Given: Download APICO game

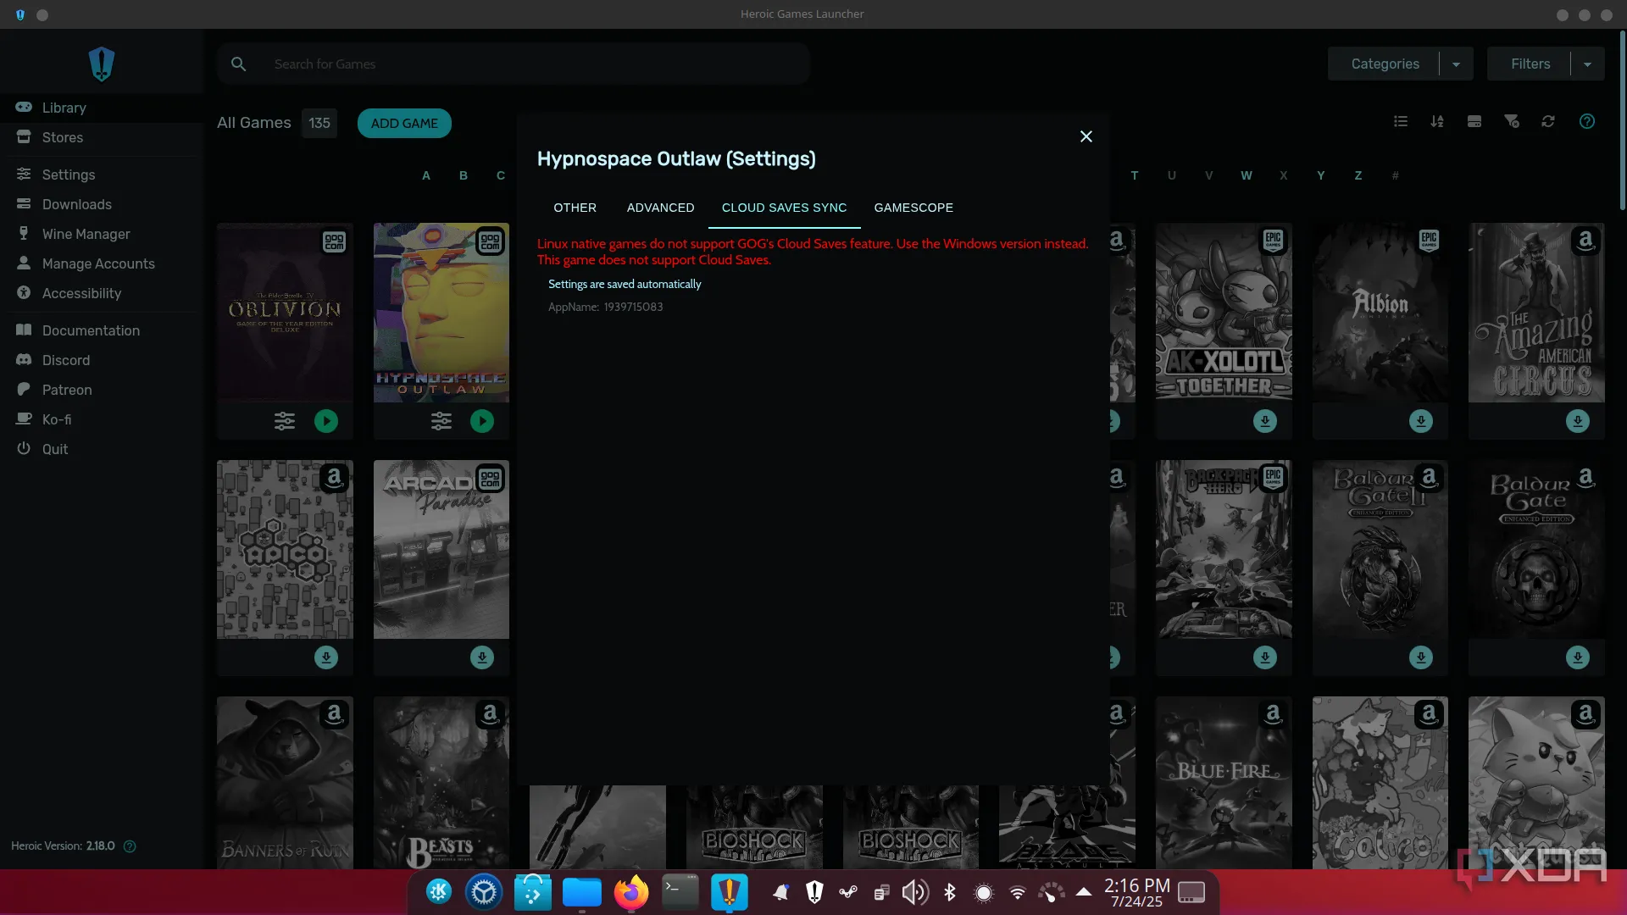Looking at the screenshot, I should pos(326,657).
